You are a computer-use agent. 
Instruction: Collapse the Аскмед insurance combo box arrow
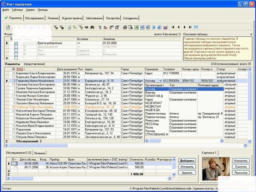pos(160,81)
